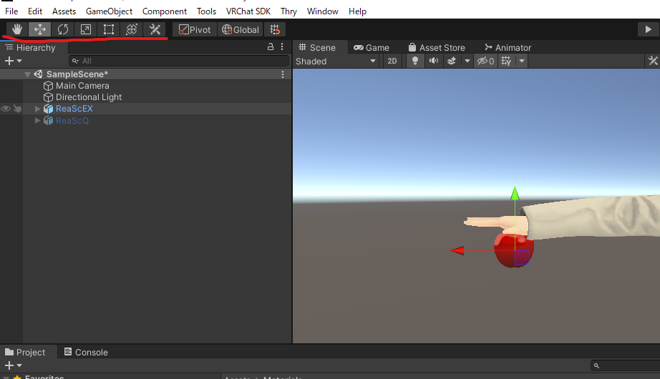This screenshot has width=660, height=379.
Task: Select the Hand tool
Action: 17,29
